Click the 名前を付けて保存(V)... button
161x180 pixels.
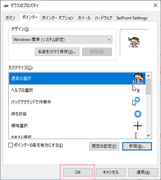tap(57, 52)
